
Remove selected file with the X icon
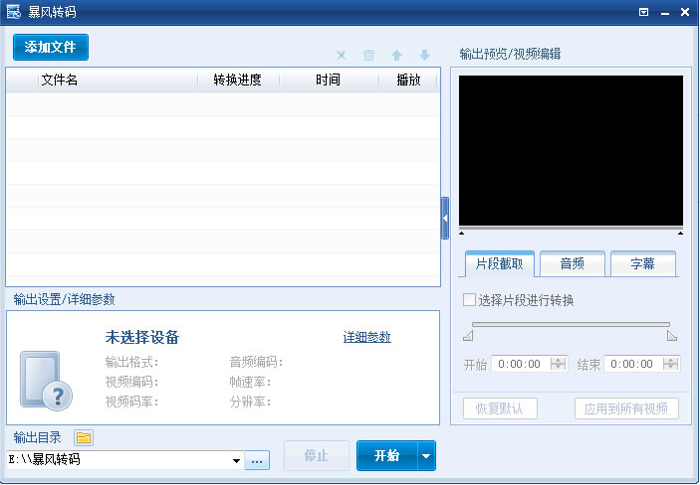[x=342, y=56]
